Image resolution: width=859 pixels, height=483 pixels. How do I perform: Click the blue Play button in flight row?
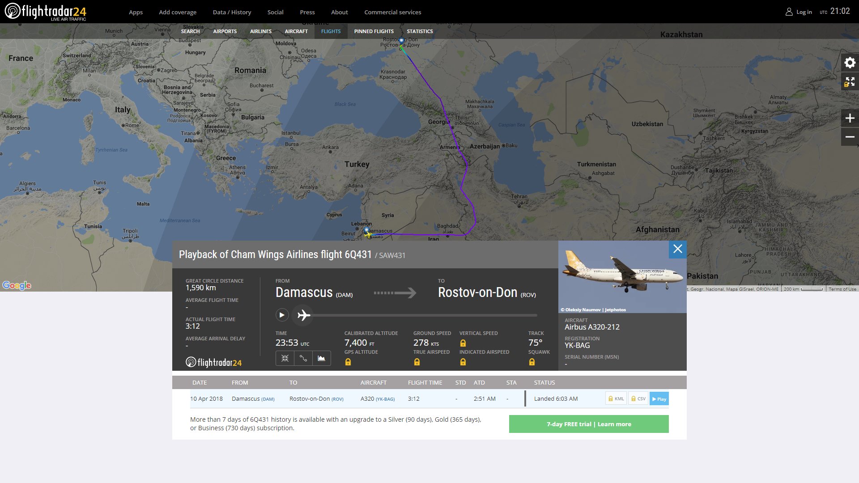point(659,399)
